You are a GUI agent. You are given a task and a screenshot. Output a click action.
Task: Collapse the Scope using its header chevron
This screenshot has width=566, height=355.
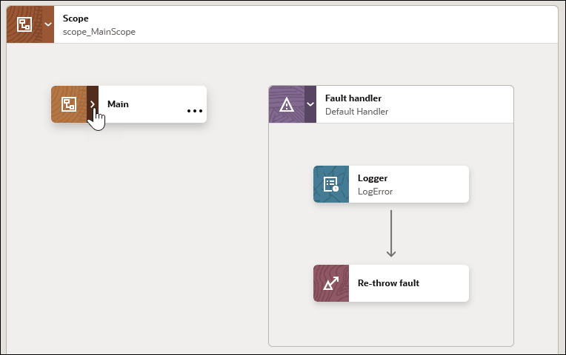coord(48,24)
